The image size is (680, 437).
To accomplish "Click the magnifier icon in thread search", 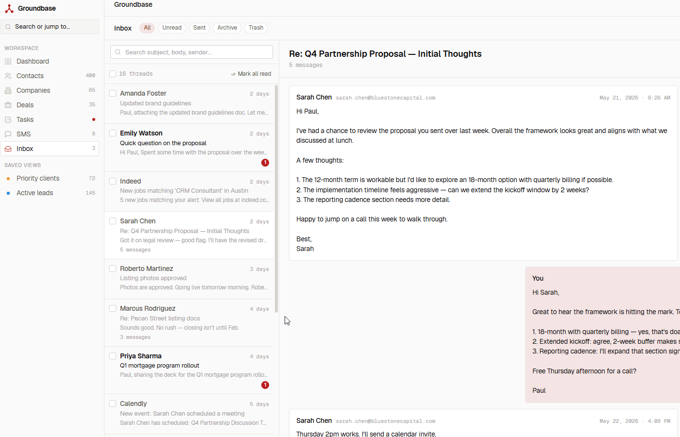I will (x=118, y=52).
